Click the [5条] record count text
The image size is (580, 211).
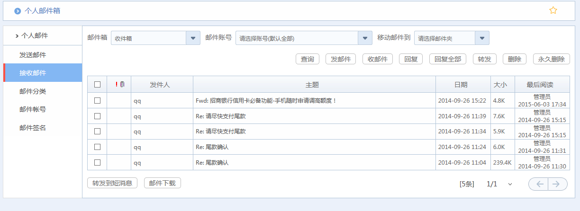tap(467, 184)
